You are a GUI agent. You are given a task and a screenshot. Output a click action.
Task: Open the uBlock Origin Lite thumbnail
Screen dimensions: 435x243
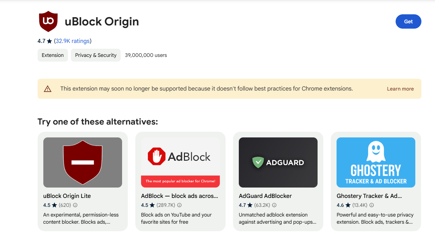(x=83, y=162)
